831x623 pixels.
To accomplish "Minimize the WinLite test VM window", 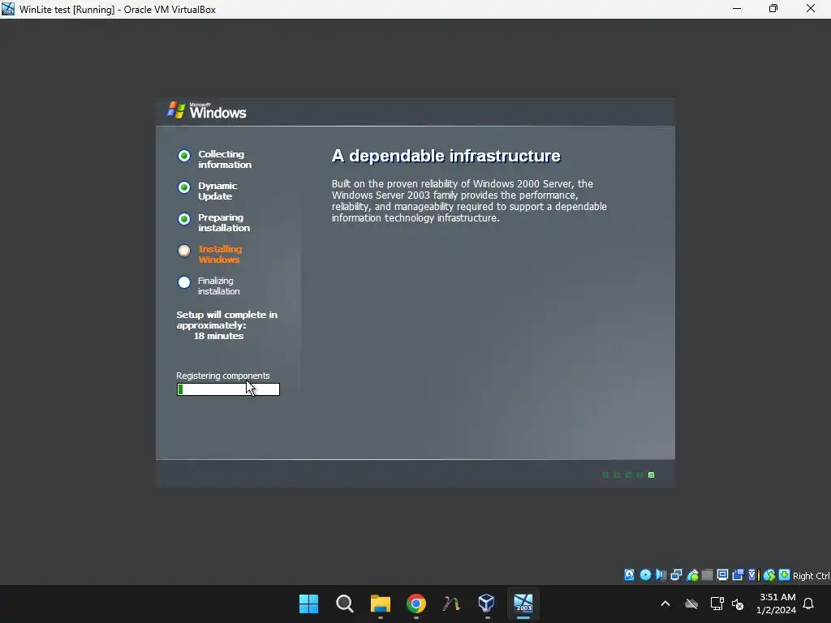I will pyautogui.click(x=737, y=9).
